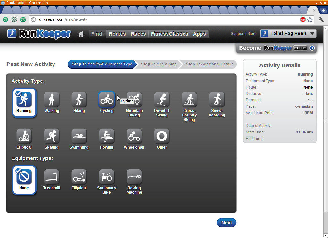Viewport: 328px width, 238px height.
Task: Open the Chromium wrench menu
Action: (321, 20)
